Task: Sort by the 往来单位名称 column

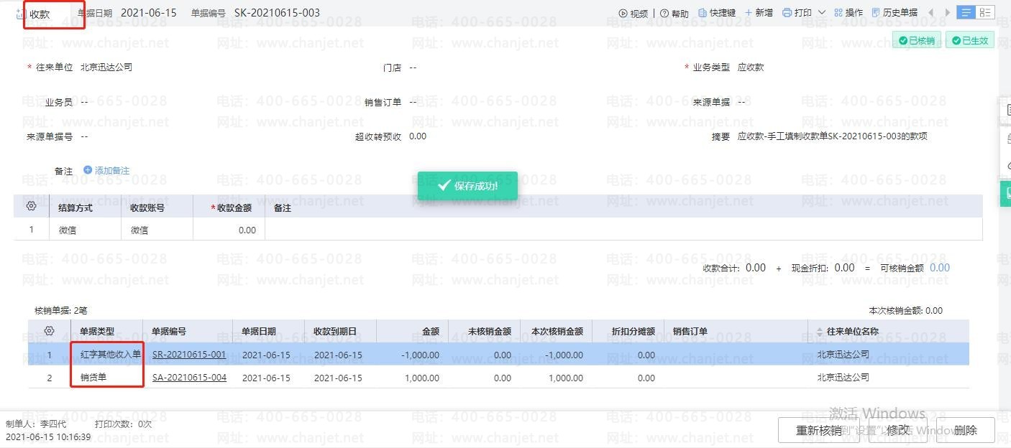Action: (x=820, y=332)
